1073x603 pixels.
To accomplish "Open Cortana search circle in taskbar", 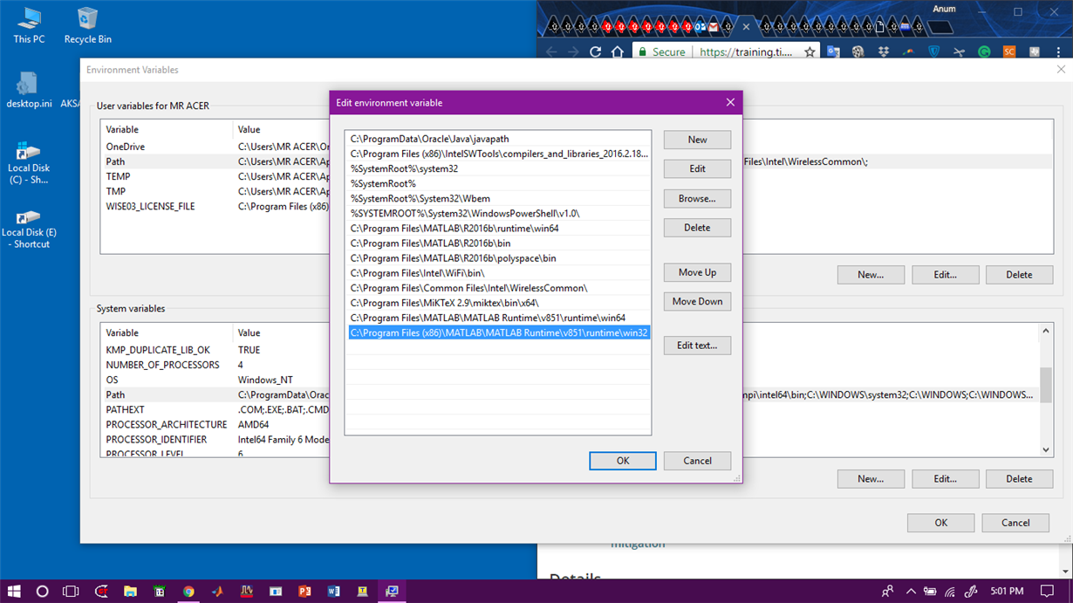I will [42, 592].
